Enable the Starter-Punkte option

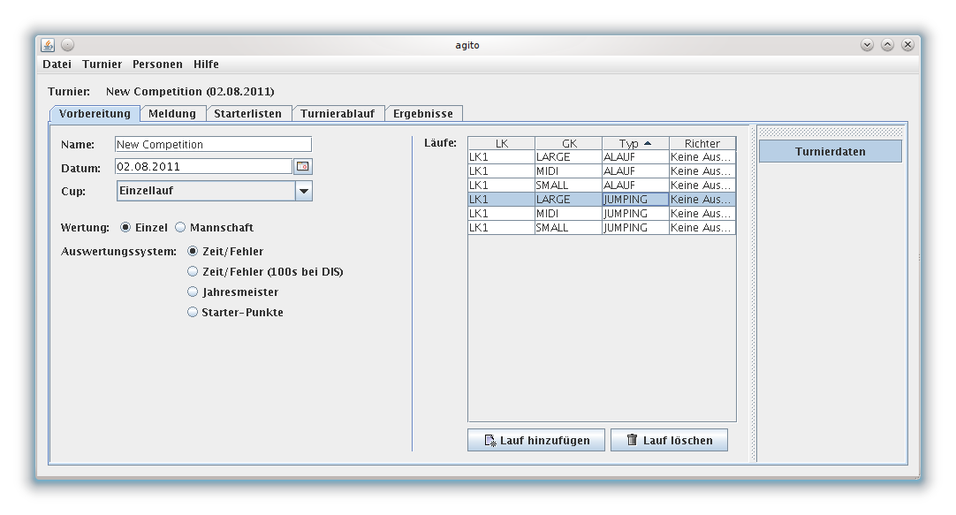[193, 313]
